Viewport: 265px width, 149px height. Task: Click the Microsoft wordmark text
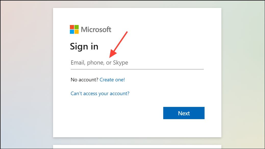(x=96, y=29)
